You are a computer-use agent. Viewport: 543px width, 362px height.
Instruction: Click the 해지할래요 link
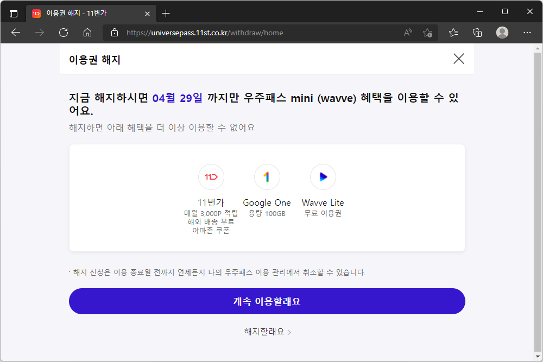tap(267, 332)
